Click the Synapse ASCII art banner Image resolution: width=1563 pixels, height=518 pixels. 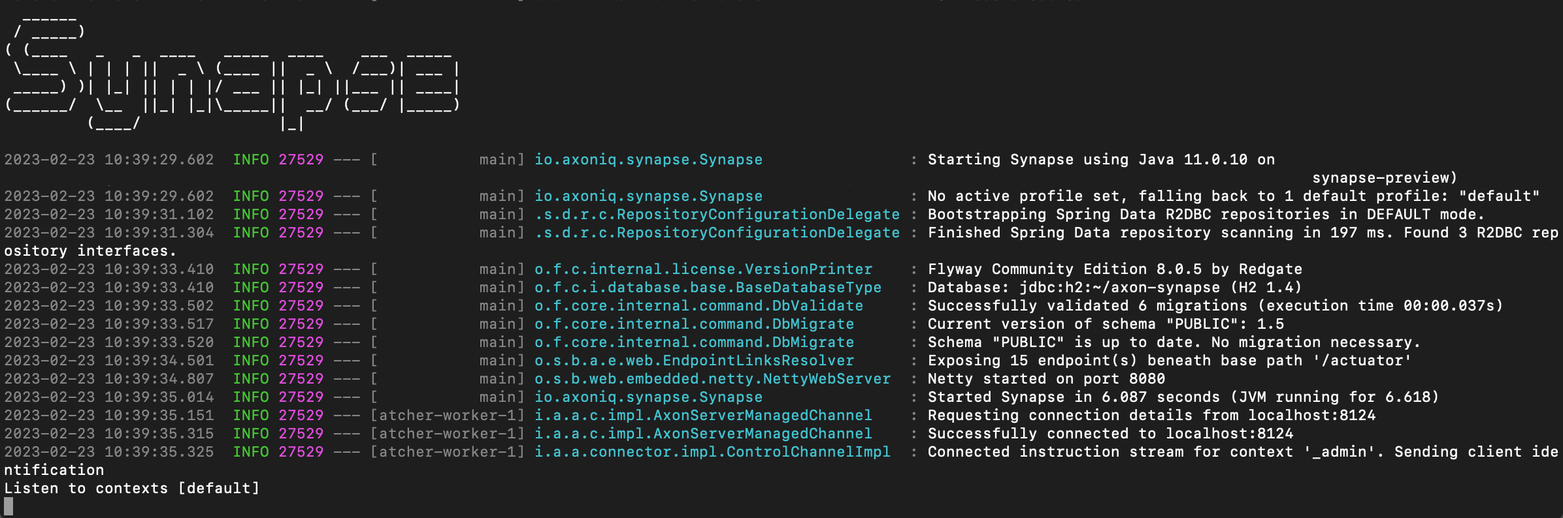point(232,72)
